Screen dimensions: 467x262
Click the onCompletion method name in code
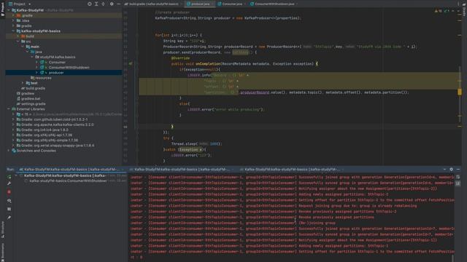[208, 64]
